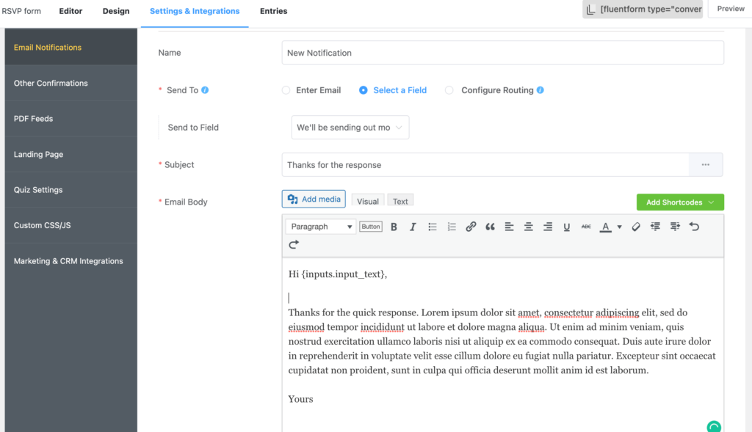Undo the last edit

click(694, 227)
